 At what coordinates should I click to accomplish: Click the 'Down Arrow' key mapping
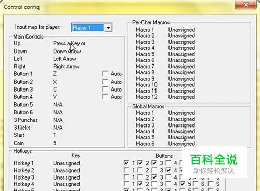tap(67, 51)
